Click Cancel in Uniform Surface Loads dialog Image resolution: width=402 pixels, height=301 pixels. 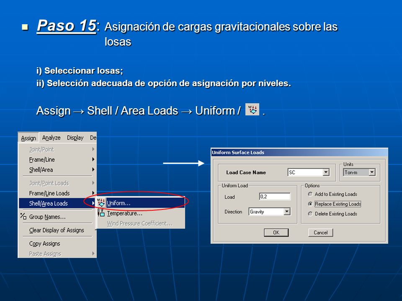click(320, 232)
